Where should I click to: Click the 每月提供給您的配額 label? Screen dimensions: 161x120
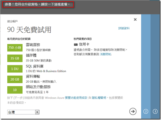click(x=19, y=39)
